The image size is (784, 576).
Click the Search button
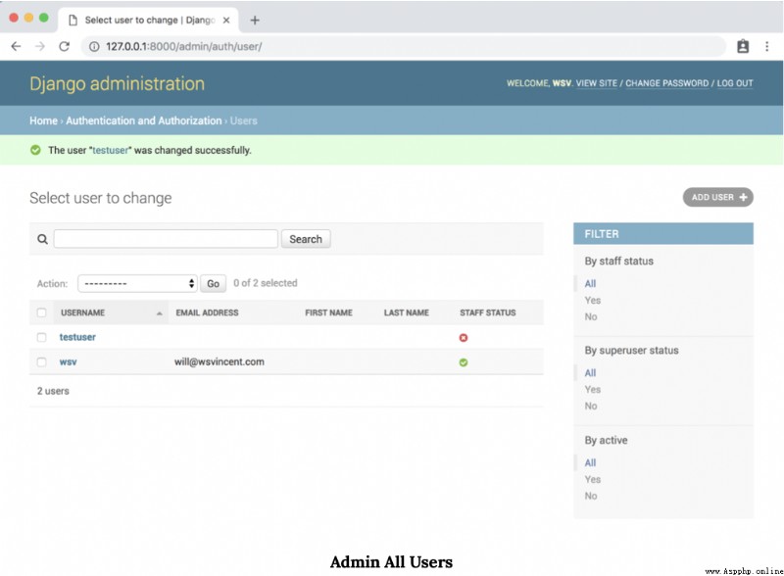[306, 239]
